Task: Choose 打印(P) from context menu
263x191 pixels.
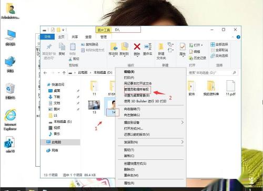Action: pyautogui.click(x=129, y=78)
